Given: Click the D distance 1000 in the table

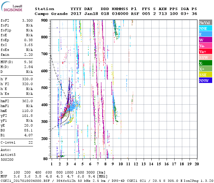Looking at the screenshot, I should coord(69,173).
